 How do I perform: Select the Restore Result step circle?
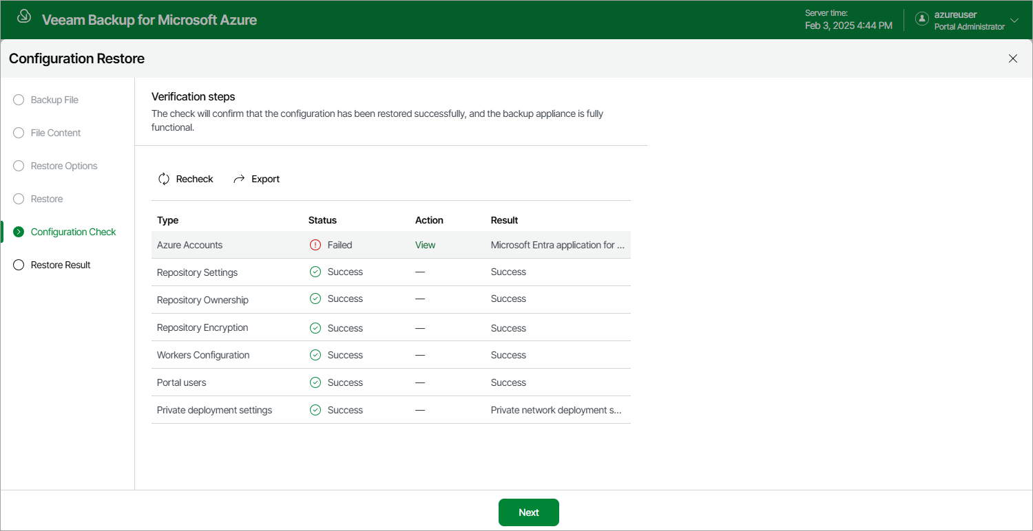19,265
